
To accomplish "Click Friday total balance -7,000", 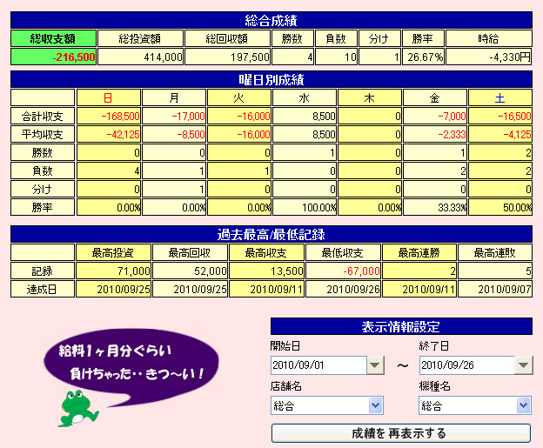I will (x=435, y=116).
